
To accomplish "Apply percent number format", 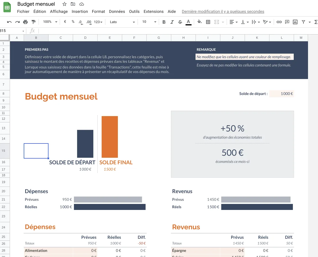I will [73, 22].
